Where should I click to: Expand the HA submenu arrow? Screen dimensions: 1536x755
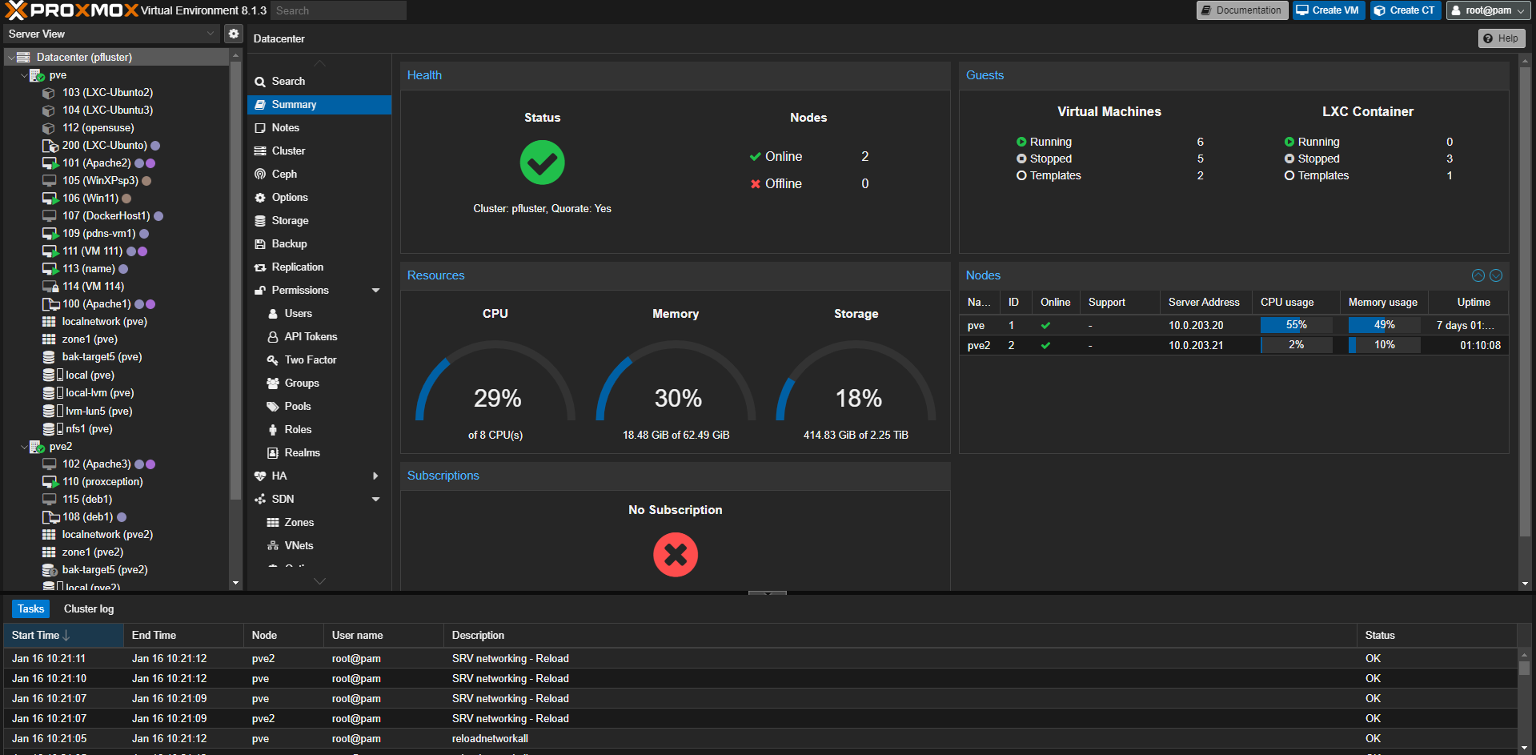(376, 476)
